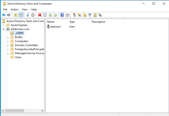Screen dimensions: 169x116
Task: Select Managed Service Accounts folder
Action: coord(30,53)
